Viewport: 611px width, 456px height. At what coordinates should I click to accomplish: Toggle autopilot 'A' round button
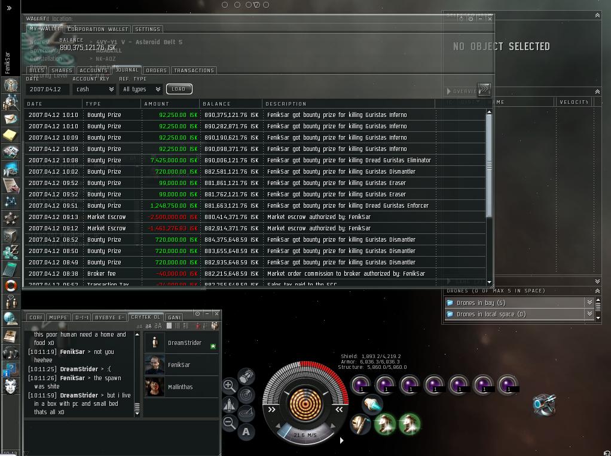(x=246, y=432)
